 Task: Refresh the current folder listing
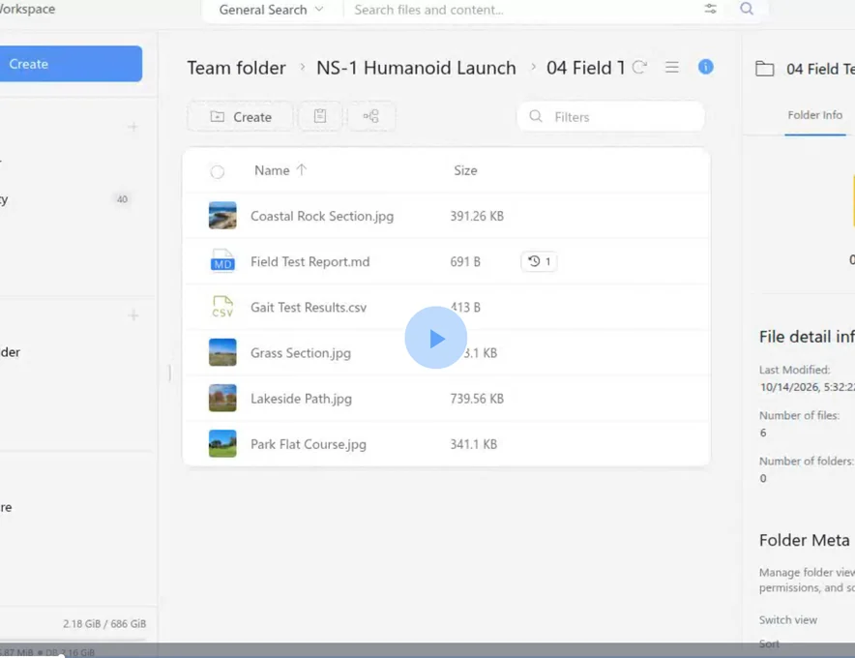tap(639, 67)
